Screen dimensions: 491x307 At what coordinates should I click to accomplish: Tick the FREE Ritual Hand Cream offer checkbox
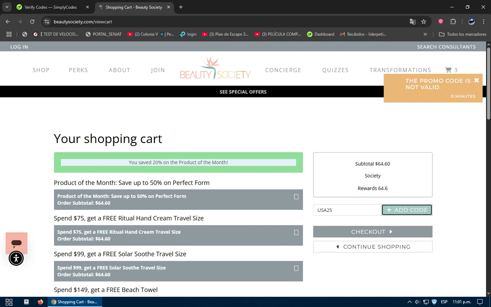(296, 232)
